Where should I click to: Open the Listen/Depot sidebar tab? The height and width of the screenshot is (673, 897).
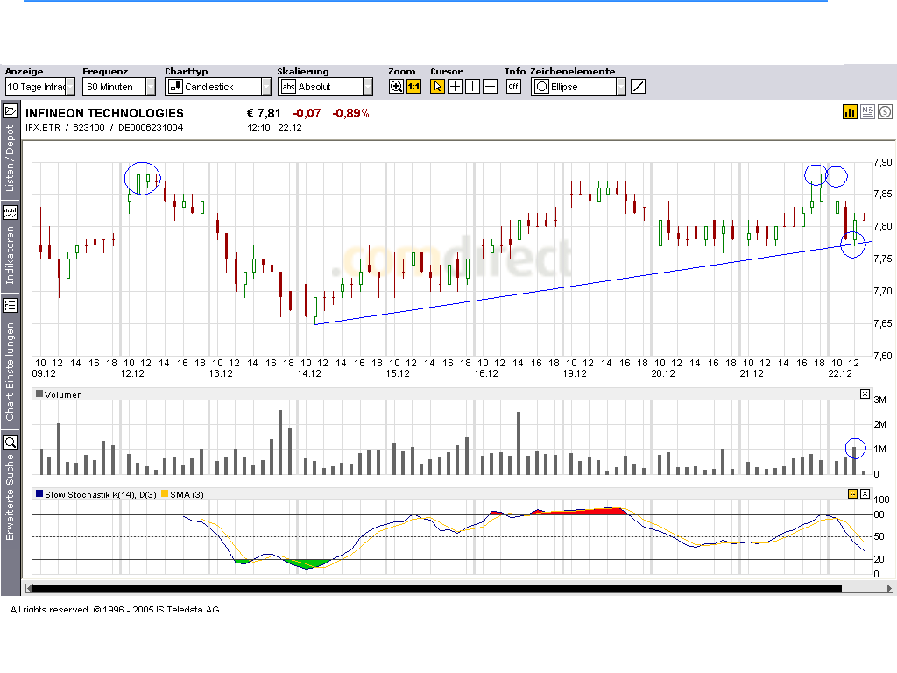click(x=10, y=159)
